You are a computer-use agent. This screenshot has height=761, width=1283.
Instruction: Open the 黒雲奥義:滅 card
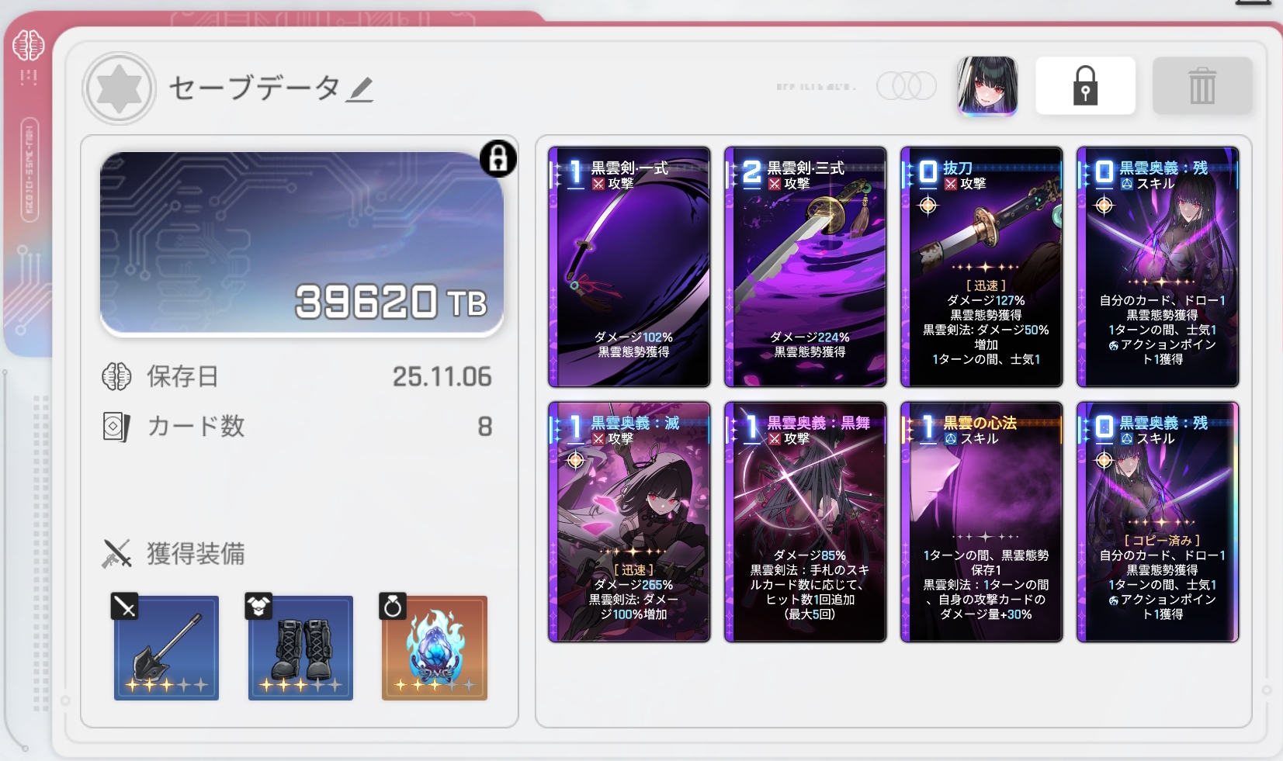pos(629,522)
